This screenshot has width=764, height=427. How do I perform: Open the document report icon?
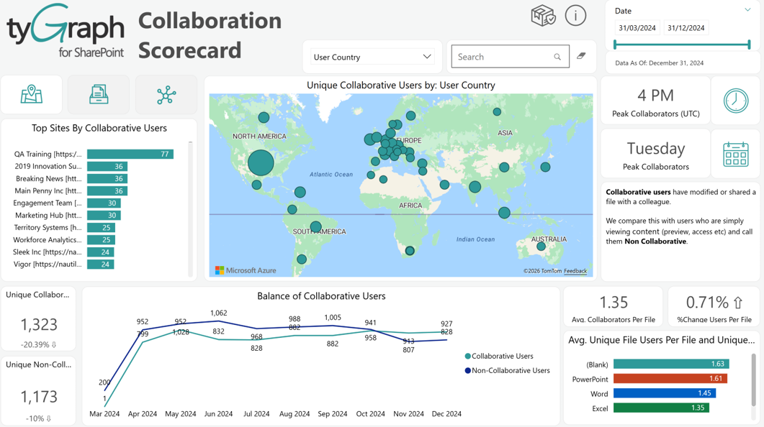click(x=99, y=94)
